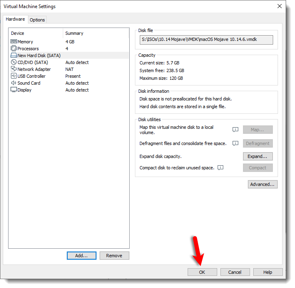Click Auto detect summary for Sound Card
Image resolution: width=295 pixels, height=288 pixels.
click(77, 83)
